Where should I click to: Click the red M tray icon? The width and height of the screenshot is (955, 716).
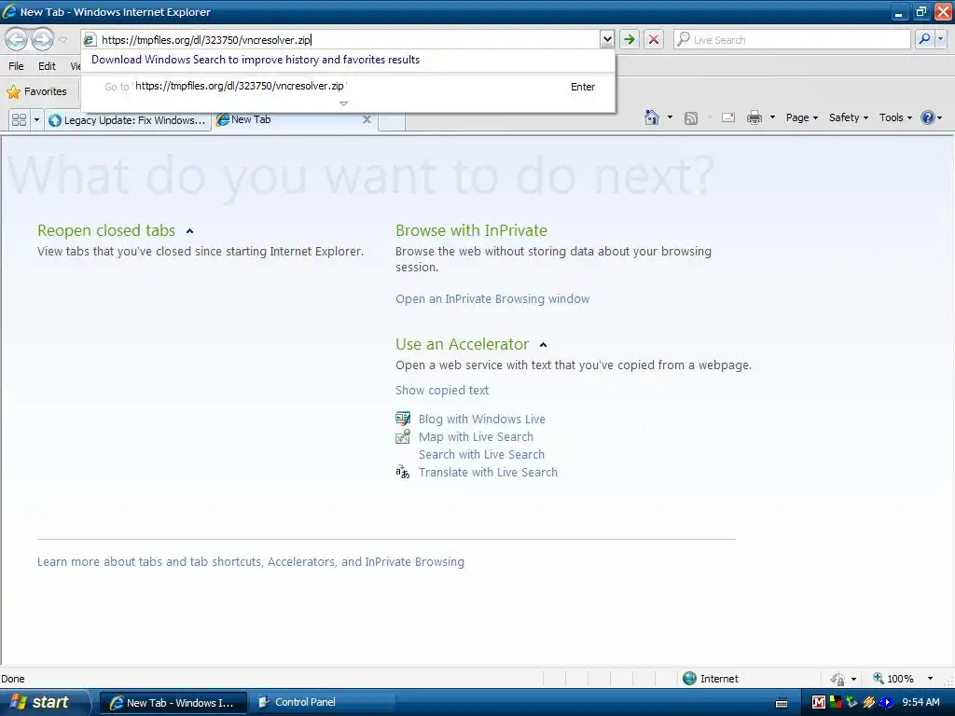[819, 702]
